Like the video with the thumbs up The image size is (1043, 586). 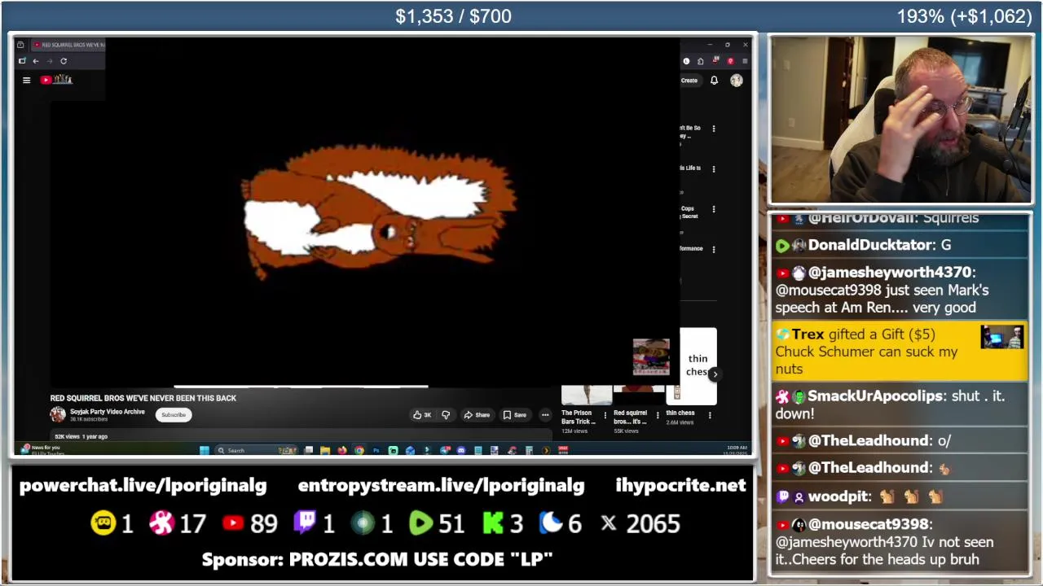pos(422,415)
